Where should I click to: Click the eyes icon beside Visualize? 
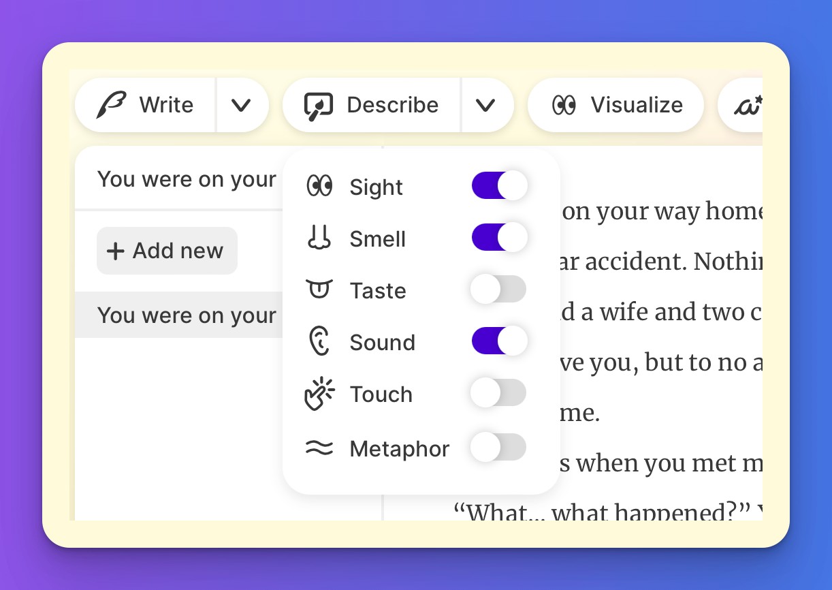[564, 105]
